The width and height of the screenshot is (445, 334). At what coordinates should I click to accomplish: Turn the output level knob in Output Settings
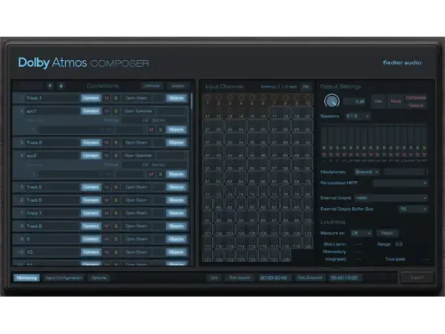click(x=332, y=101)
